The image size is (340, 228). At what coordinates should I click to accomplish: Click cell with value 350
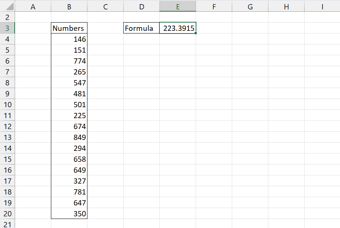(69, 214)
